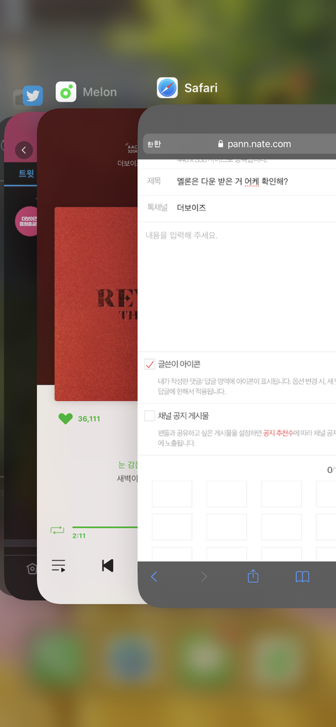Open the Safari share sheet icon

(253, 576)
